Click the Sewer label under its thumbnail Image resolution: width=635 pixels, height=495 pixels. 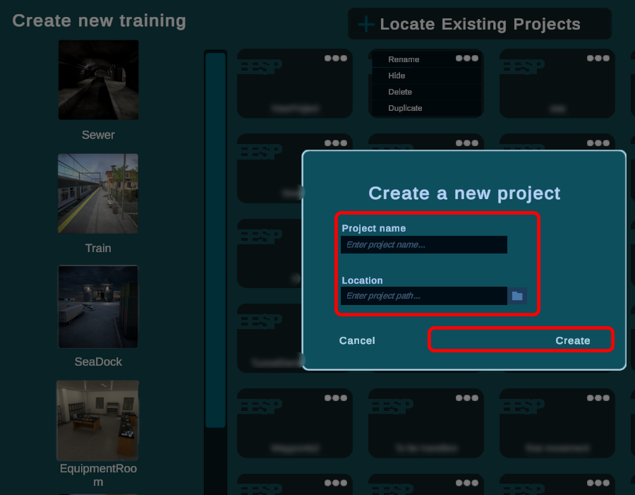(98, 135)
